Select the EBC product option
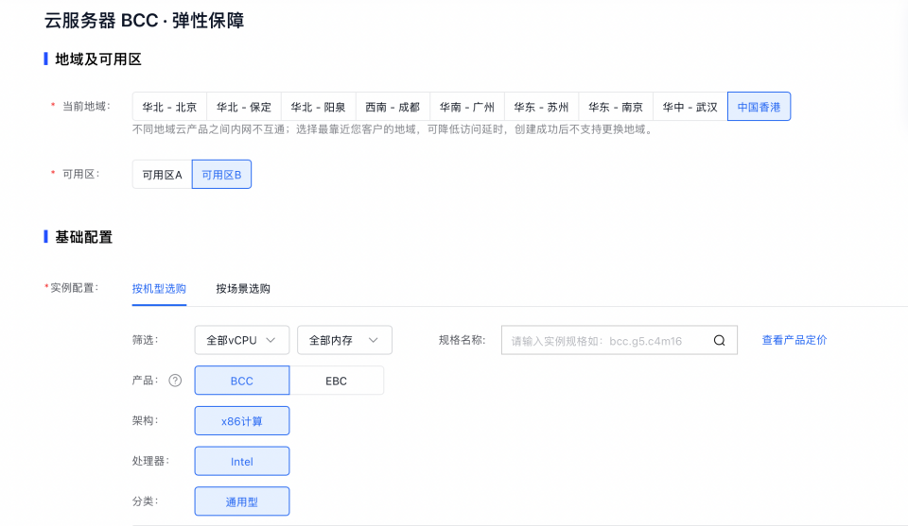Image resolution: width=908 pixels, height=526 pixels. (x=337, y=381)
